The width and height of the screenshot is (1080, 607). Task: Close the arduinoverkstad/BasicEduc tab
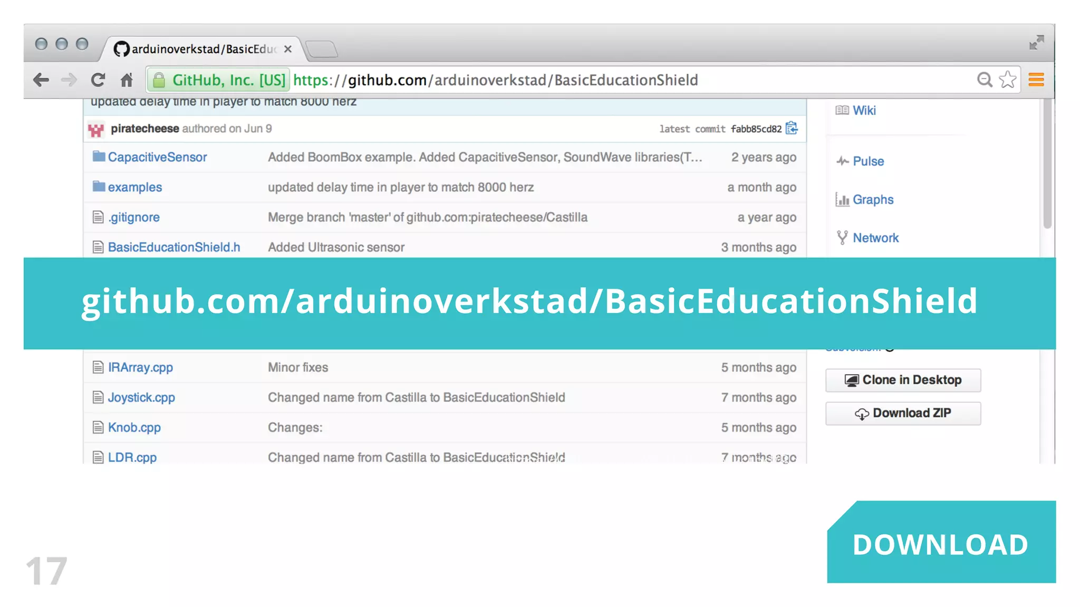coord(288,49)
